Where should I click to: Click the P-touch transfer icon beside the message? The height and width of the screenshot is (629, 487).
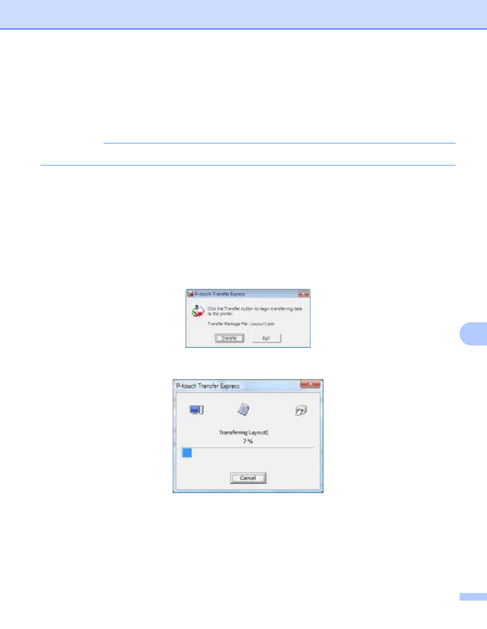point(197,310)
